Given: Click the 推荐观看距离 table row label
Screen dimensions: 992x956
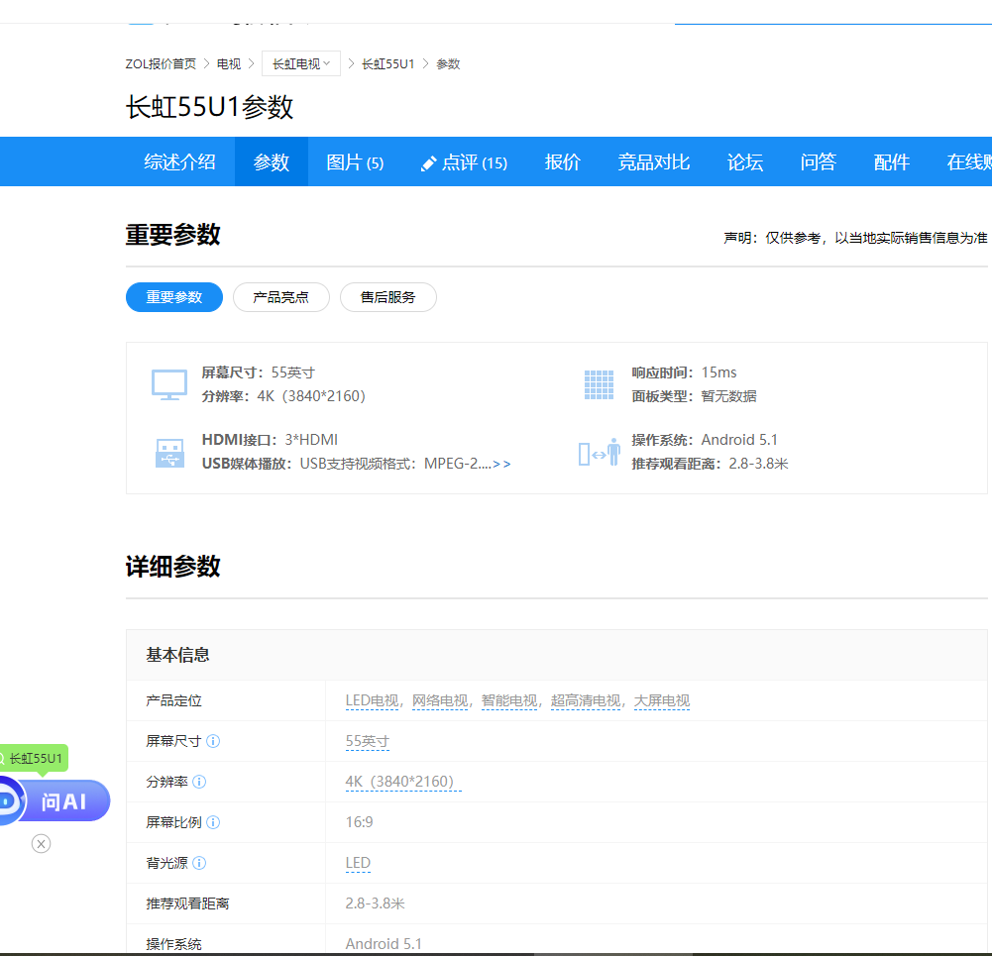Looking at the screenshot, I should (x=188, y=903).
